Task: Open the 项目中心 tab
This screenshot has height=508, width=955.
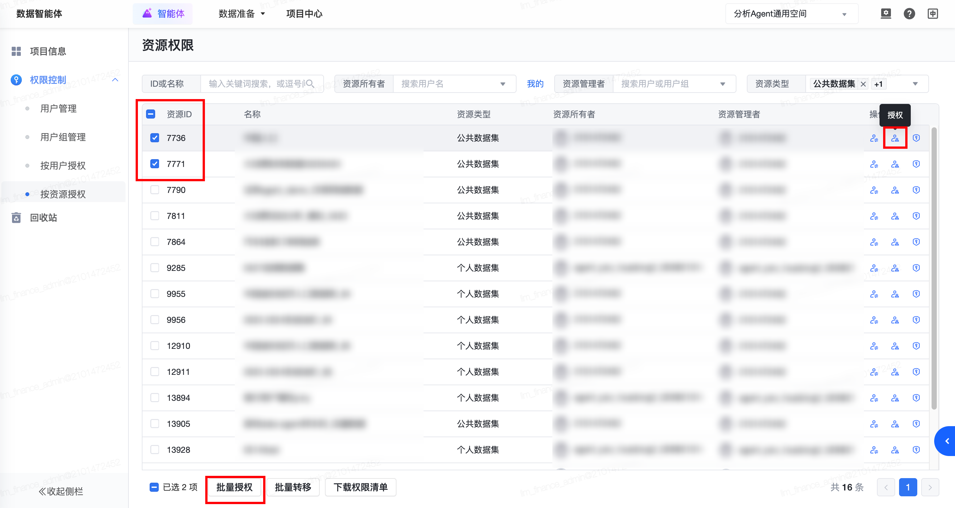Action: (304, 14)
